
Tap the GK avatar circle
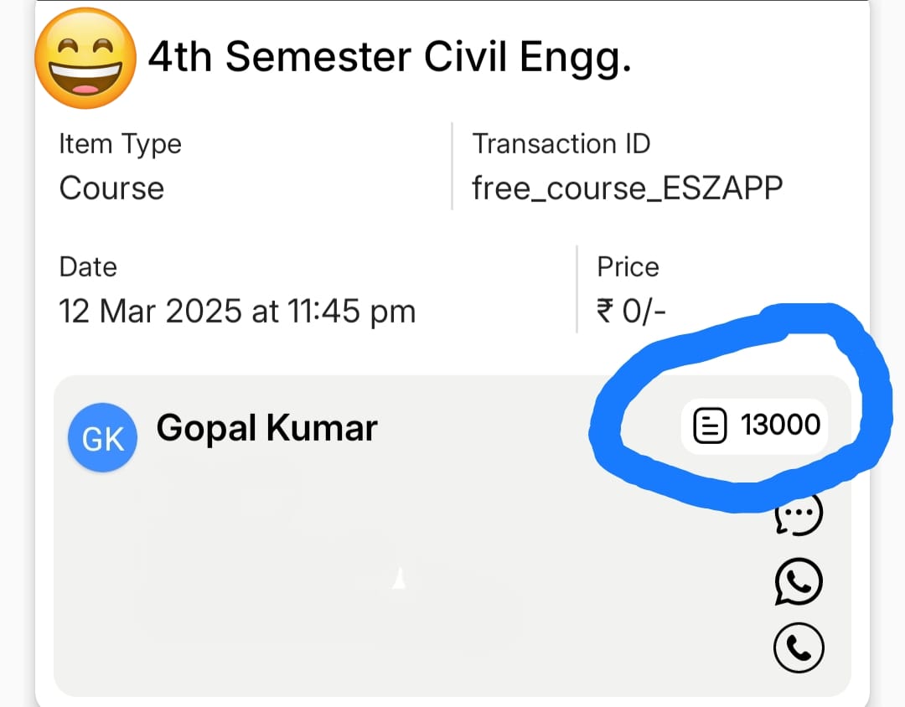click(103, 437)
